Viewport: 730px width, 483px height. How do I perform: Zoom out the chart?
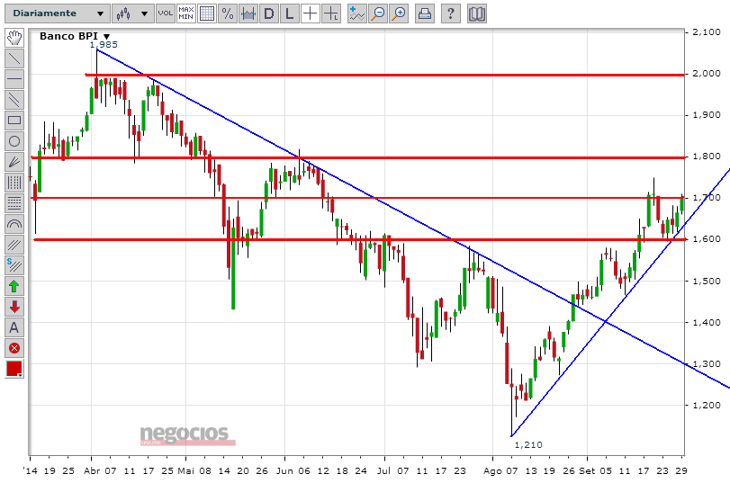pyautogui.click(x=378, y=13)
